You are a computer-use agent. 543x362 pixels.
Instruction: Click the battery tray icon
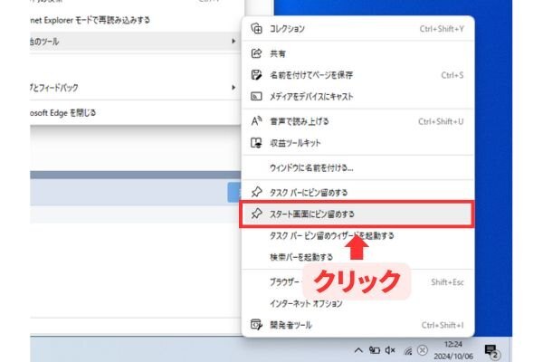pyautogui.click(x=374, y=350)
